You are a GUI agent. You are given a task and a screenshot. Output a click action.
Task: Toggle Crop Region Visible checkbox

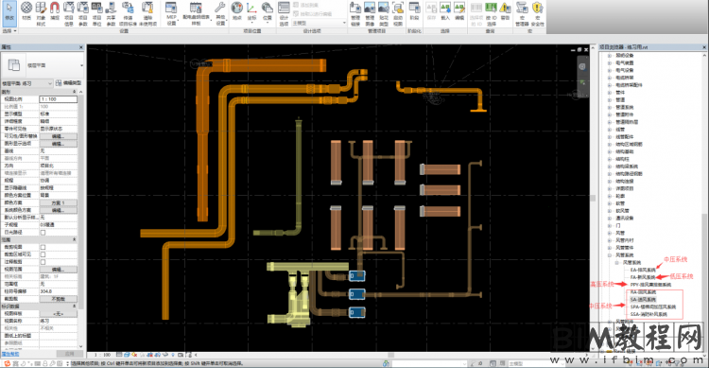point(43,254)
